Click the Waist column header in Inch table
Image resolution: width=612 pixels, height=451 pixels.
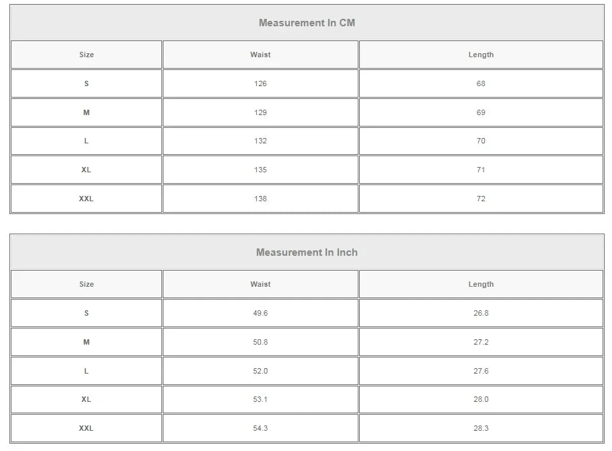(x=260, y=284)
